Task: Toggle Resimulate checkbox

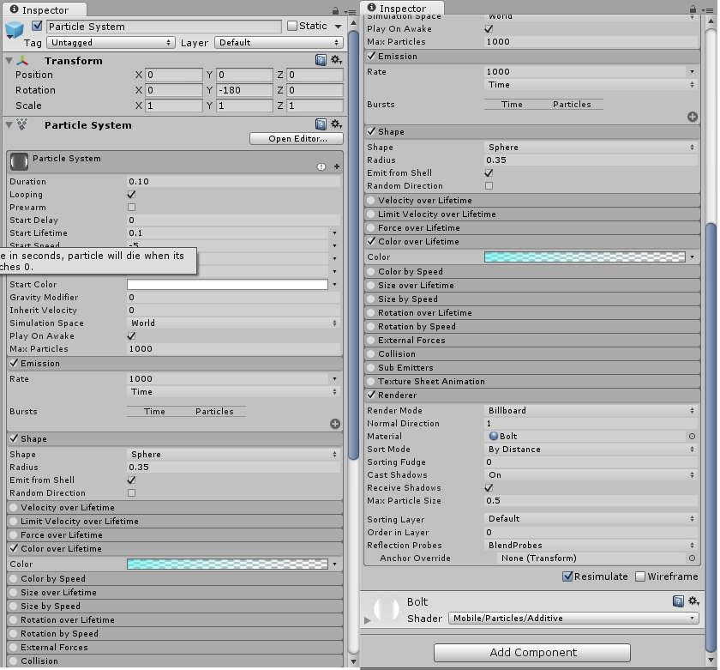Action: [x=567, y=576]
